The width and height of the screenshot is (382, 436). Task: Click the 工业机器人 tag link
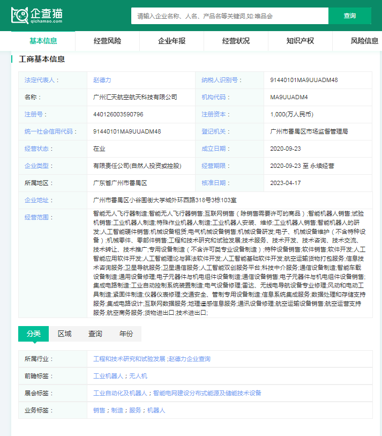(x=108, y=376)
